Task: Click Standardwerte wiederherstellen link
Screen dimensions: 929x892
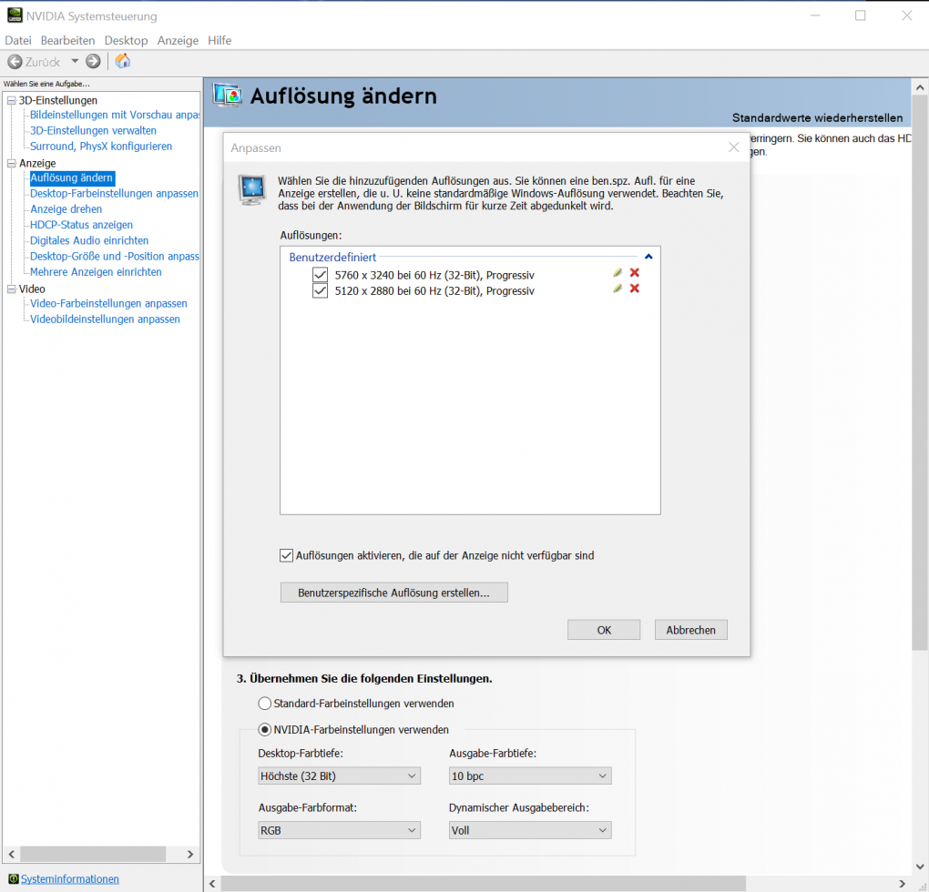Action: (x=817, y=117)
